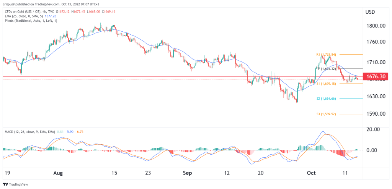Click the 20 date label on time axis

261,173
